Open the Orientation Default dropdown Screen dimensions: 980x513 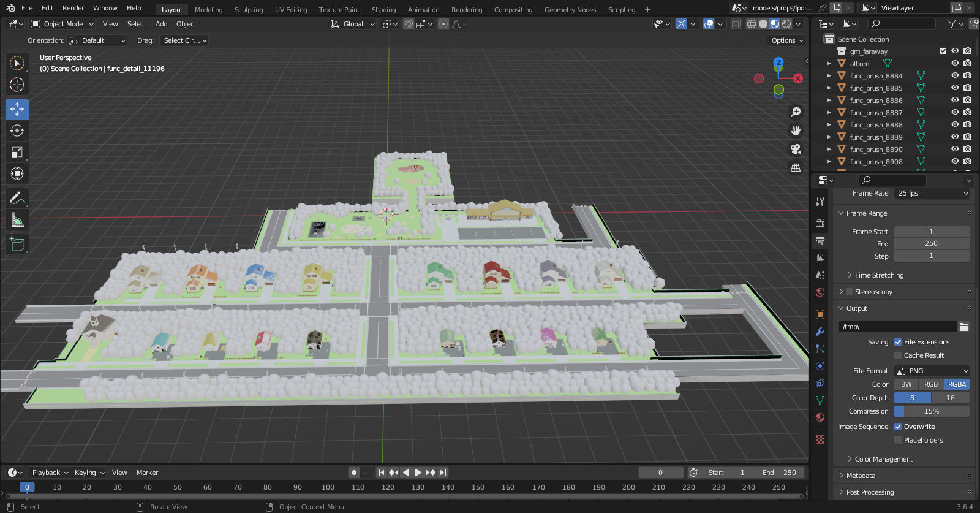pyautogui.click(x=97, y=40)
